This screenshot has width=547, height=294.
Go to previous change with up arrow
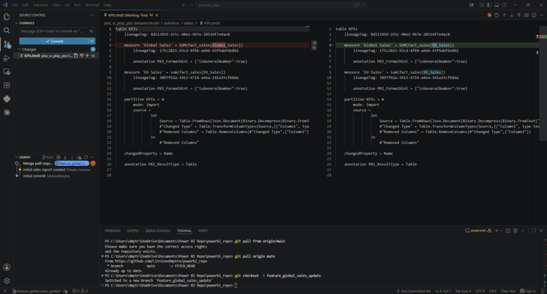[x=504, y=15]
